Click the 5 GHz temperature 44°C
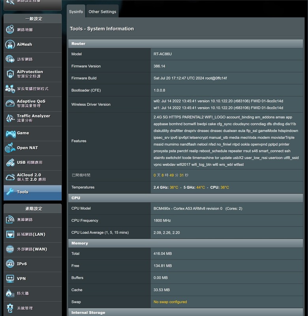 201,187
